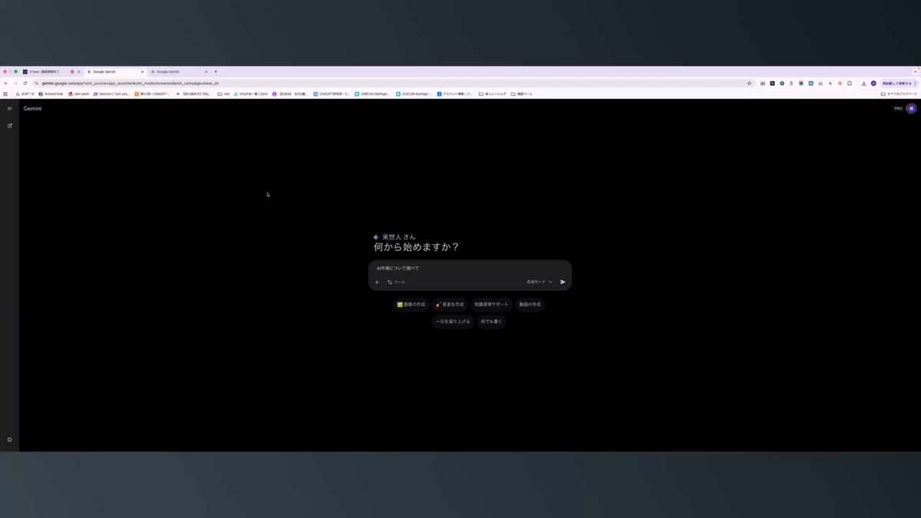Open the Chrome downloads icon
Screen dimensions: 921x518
(864, 83)
